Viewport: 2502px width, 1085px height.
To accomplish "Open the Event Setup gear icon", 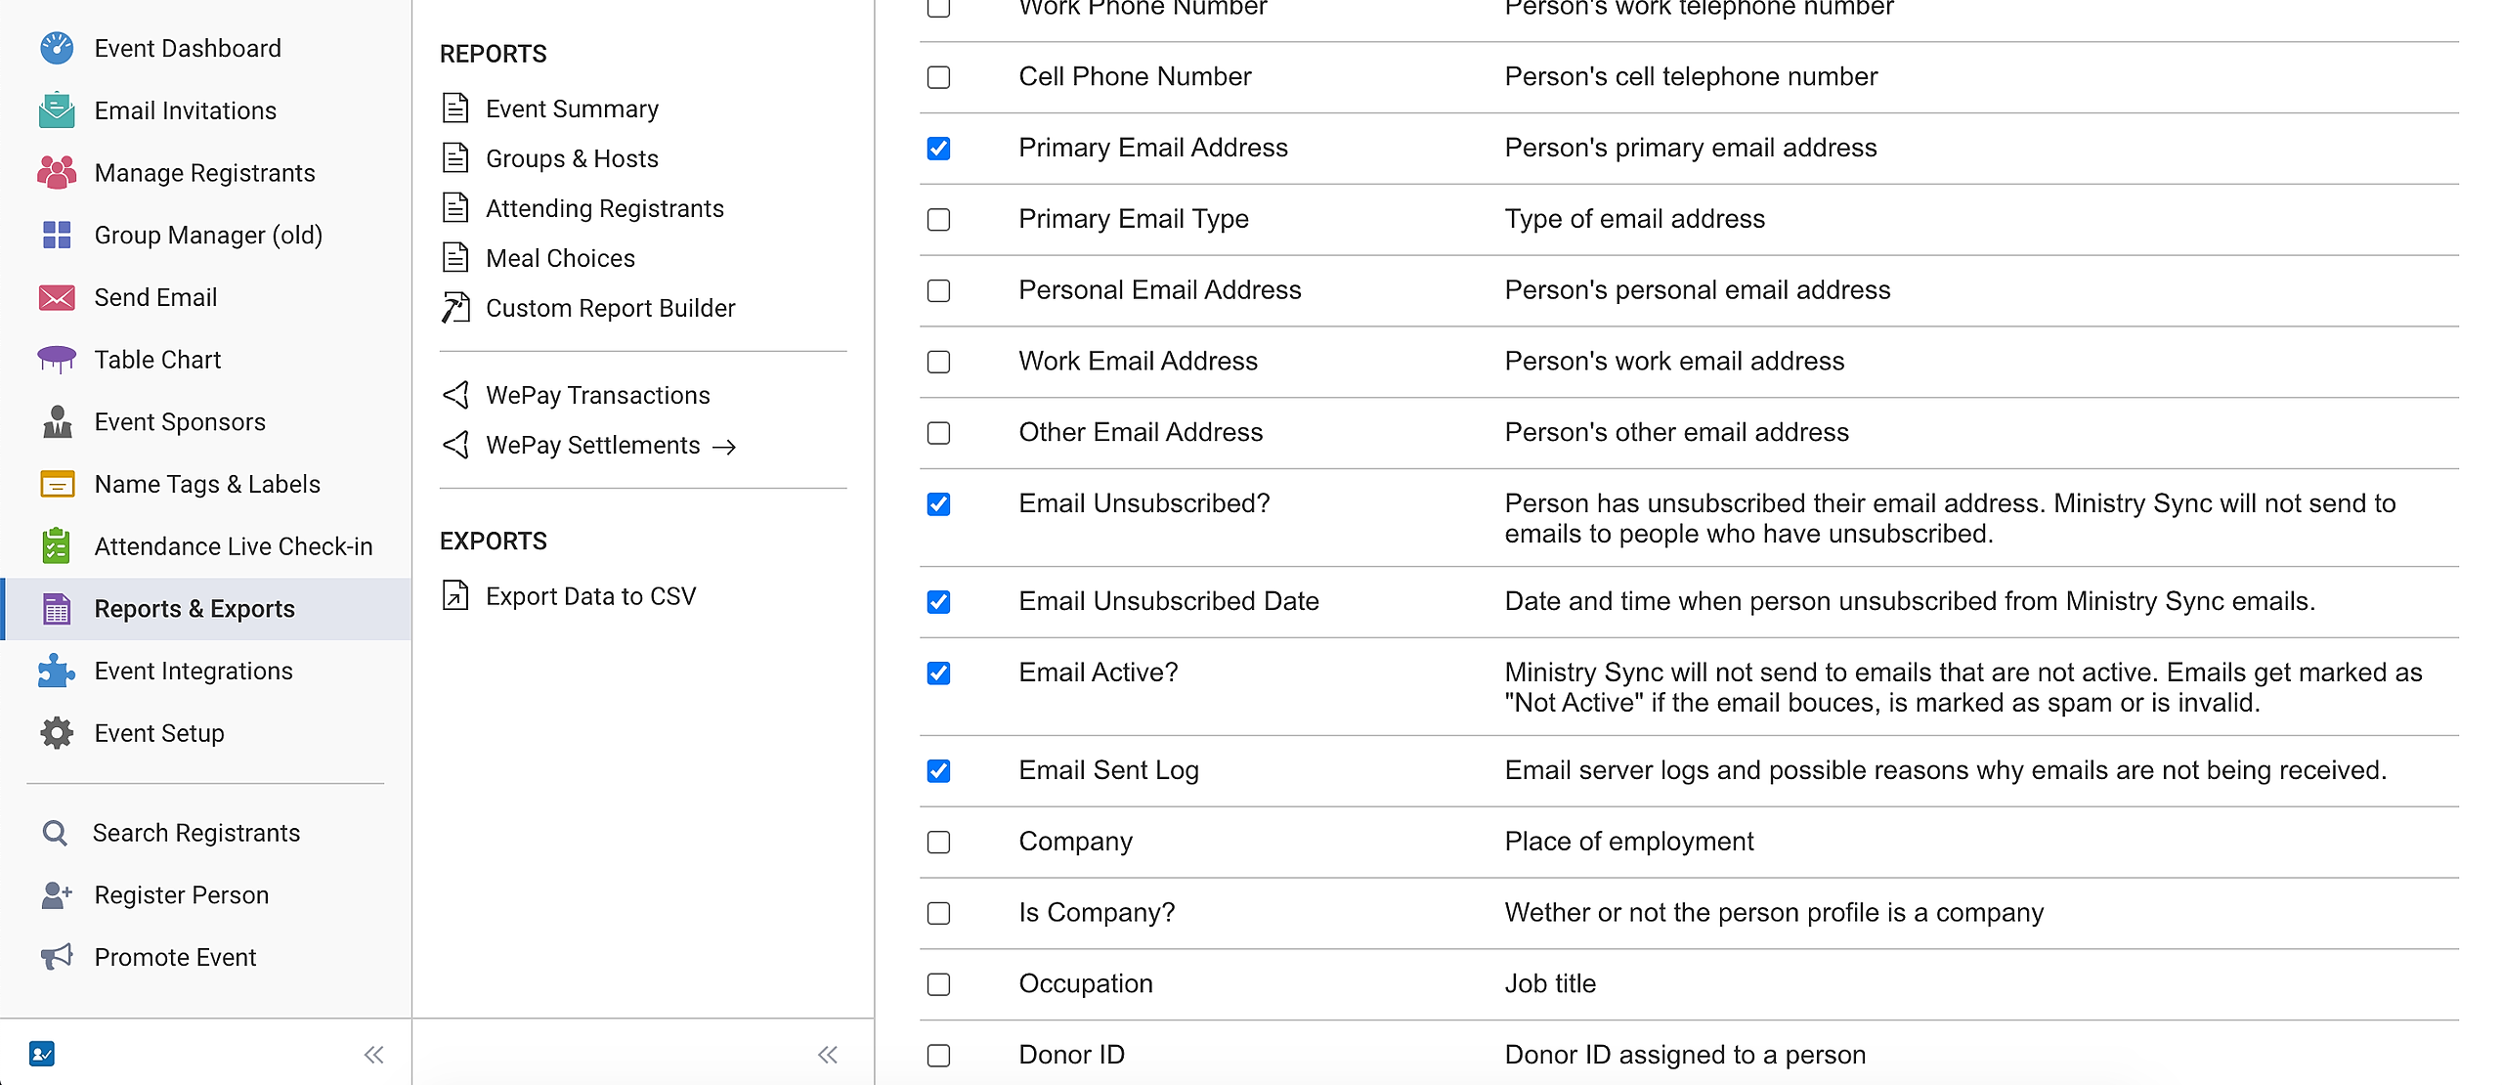I will coord(57,733).
